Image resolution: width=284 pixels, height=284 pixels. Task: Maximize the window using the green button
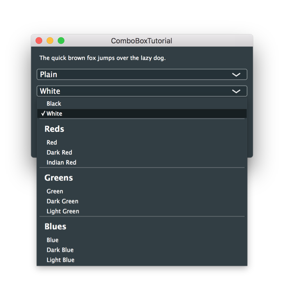tap(61, 41)
